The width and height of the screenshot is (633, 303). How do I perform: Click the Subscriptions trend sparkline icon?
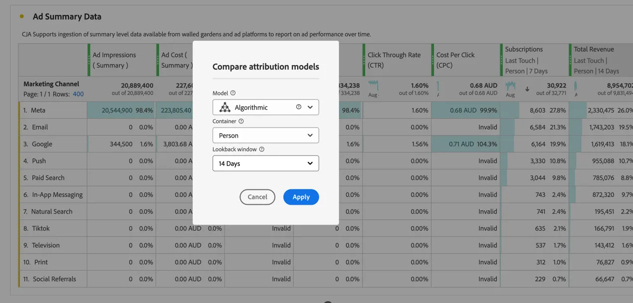click(x=510, y=86)
